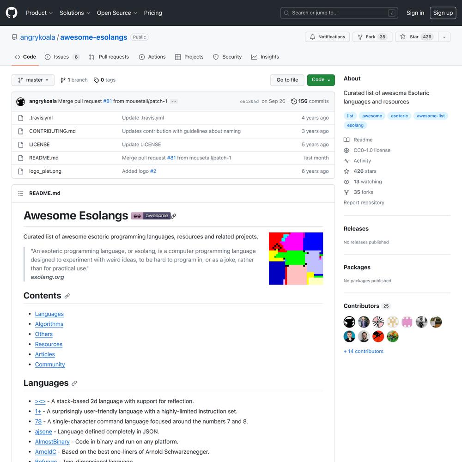Click the awesome badge in README heading
This screenshot has width=462, height=462.
[x=151, y=216]
